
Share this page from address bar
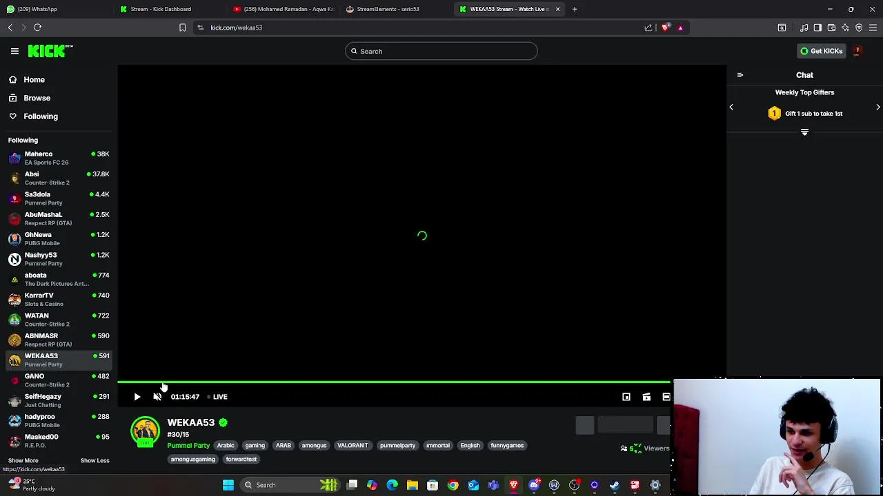pos(648,28)
